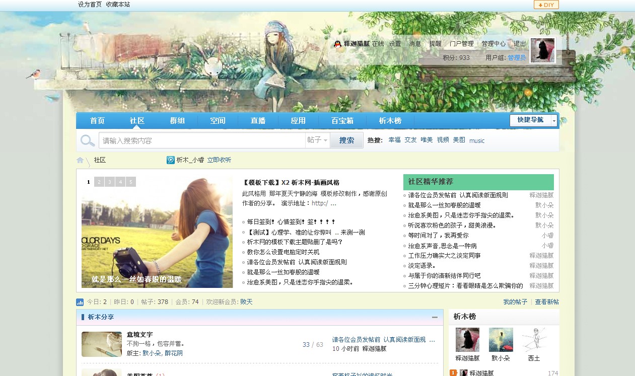Click the home icon in breadcrumb
635x376 pixels.
pyautogui.click(x=80, y=160)
